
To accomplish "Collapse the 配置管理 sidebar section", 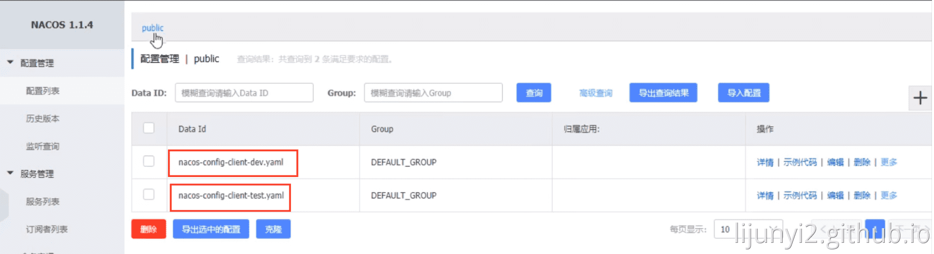I will click(10, 63).
